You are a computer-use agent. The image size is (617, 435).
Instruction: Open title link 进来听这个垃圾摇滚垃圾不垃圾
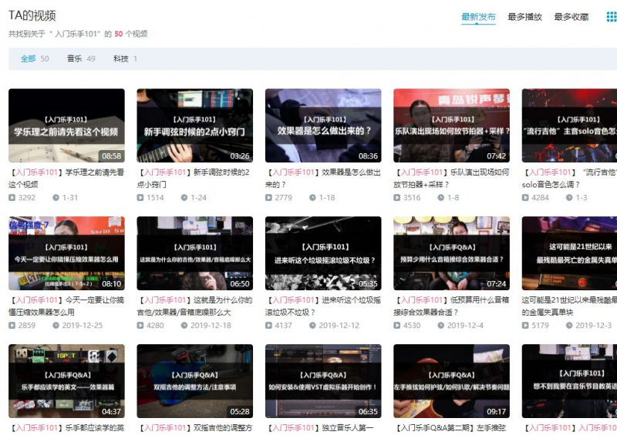tap(323, 306)
